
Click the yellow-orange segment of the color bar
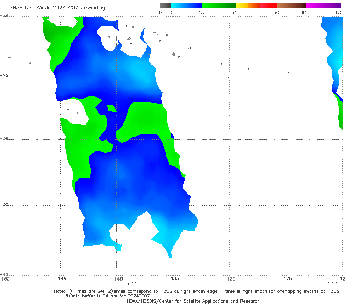point(248,6)
